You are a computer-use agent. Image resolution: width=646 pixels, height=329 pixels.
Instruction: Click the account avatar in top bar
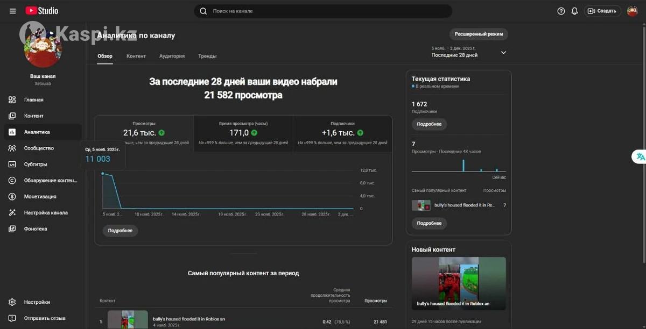click(632, 11)
